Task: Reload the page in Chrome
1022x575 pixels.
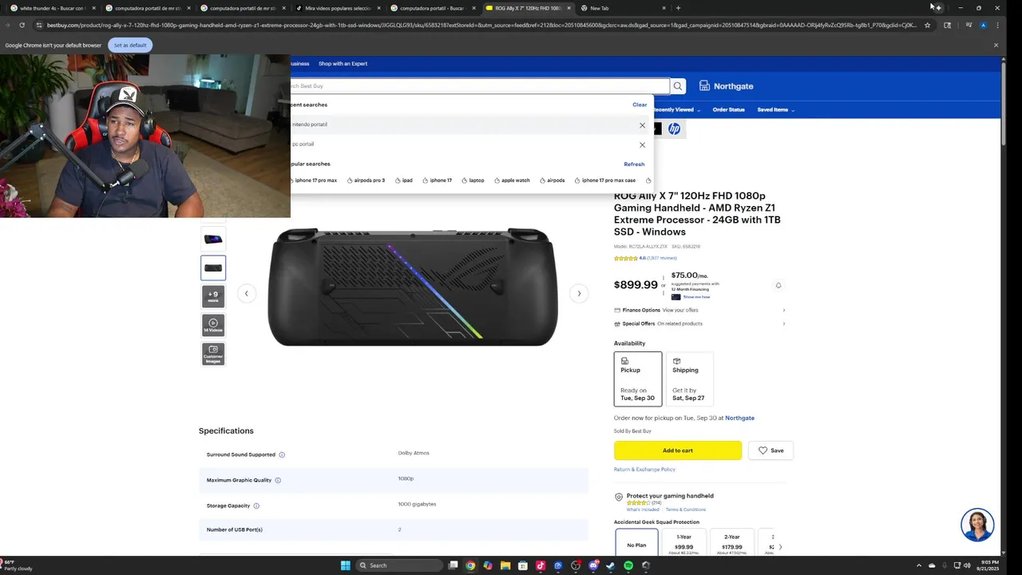Action: click(x=22, y=25)
